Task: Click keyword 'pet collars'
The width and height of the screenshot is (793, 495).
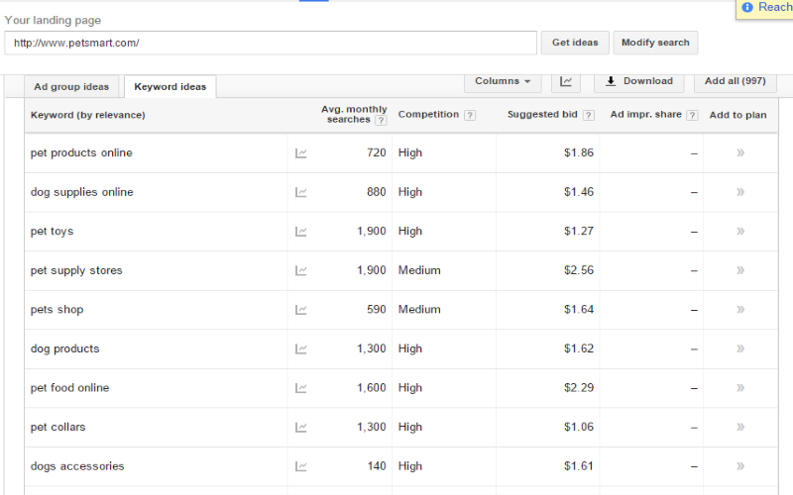Action: (x=58, y=427)
